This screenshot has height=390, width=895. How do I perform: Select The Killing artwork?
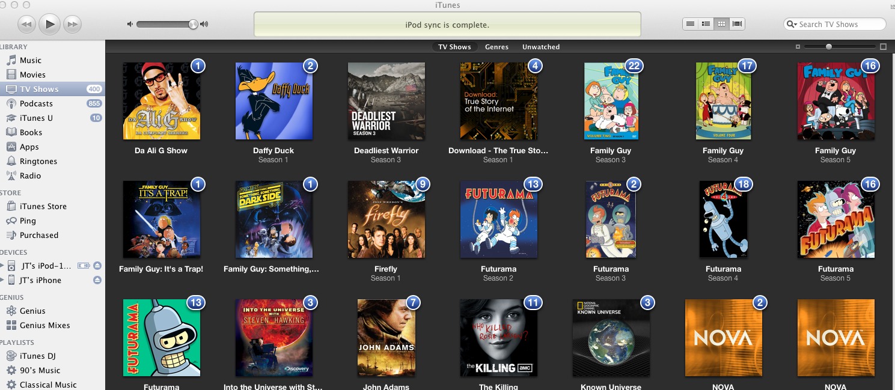(498, 338)
